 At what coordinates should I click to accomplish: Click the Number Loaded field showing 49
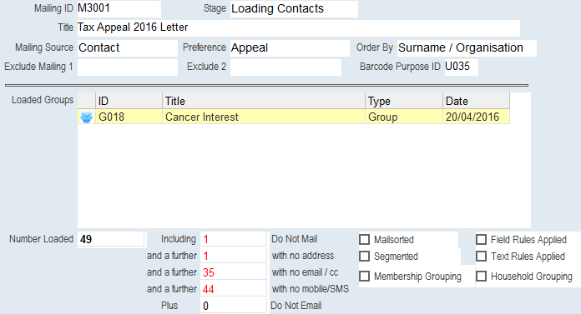111,239
